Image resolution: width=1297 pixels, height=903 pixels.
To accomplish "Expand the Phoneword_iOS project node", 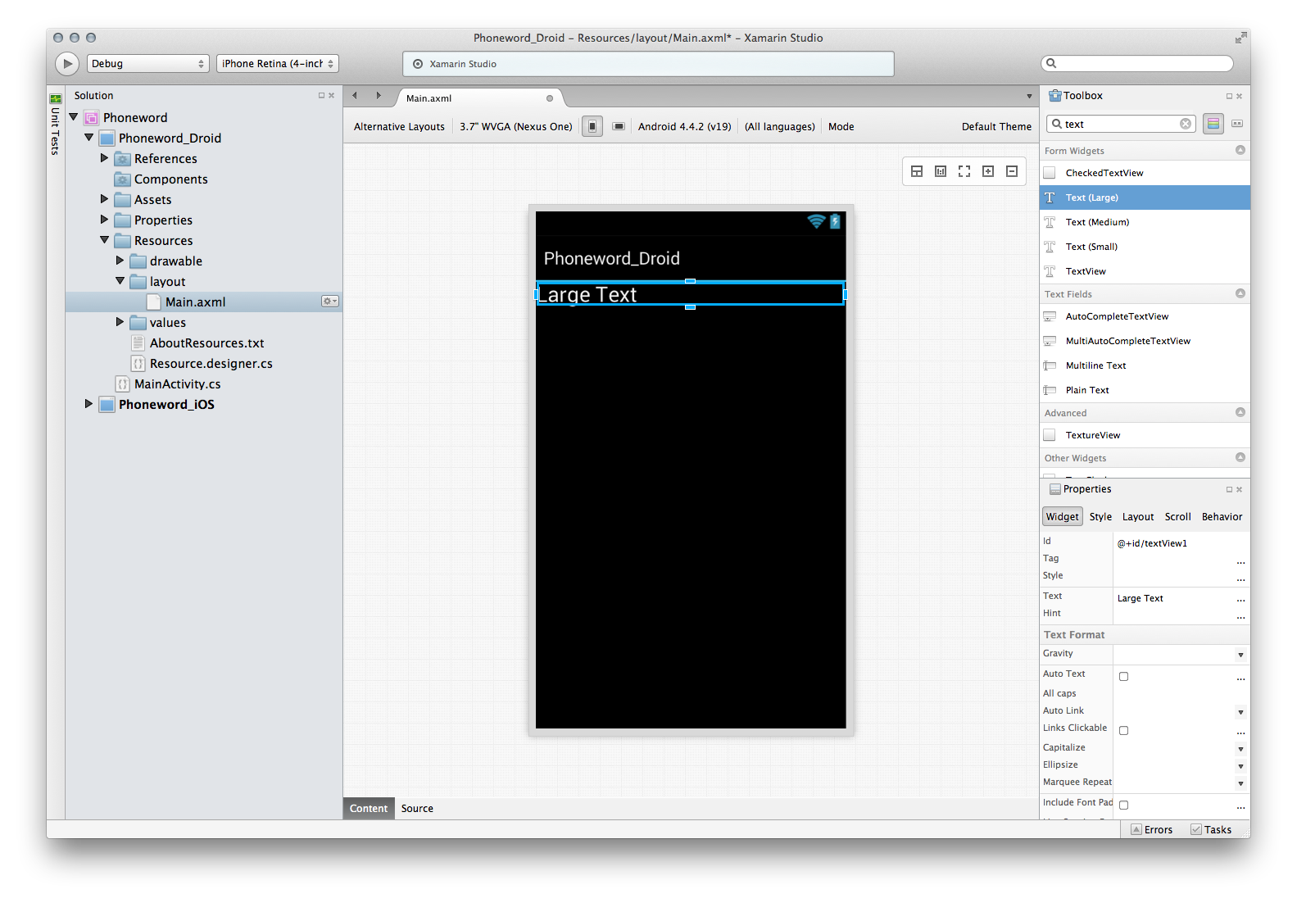I will pyautogui.click(x=88, y=404).
